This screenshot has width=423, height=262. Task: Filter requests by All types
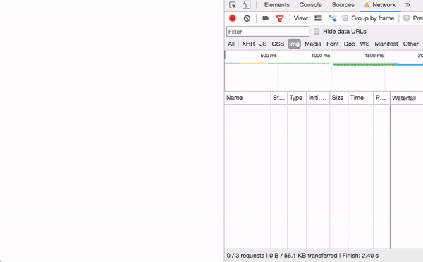pos(231,44)
